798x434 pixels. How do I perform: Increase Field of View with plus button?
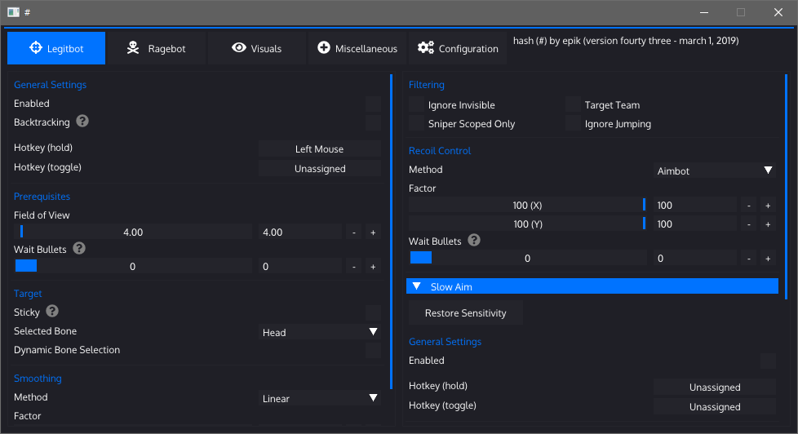[372, 232]
